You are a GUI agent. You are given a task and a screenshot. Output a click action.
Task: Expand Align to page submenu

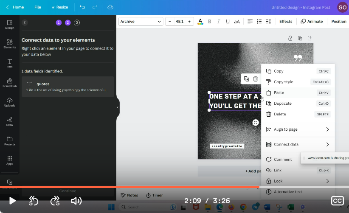(298, 129)
